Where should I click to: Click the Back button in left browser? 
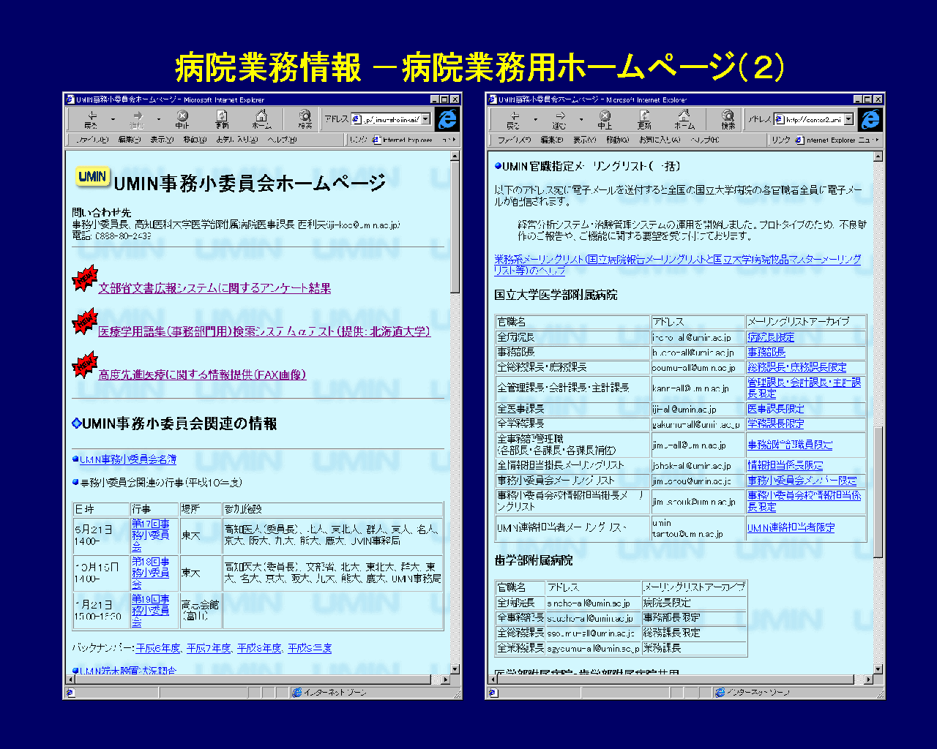(x=91, y=118)
